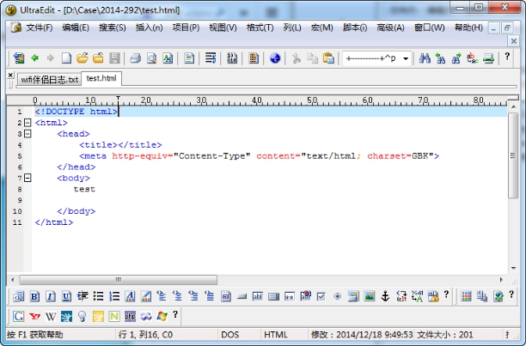Screen dimensions: 526x346
Task: Apply the HTML Italic tag icon
Action: tap(51, 296)
